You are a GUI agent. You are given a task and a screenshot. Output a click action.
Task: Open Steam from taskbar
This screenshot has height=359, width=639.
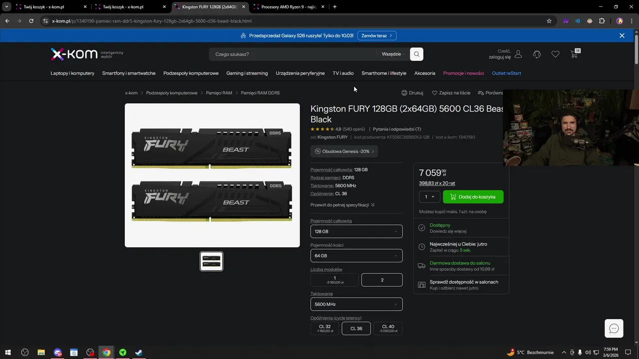(139, 353)
